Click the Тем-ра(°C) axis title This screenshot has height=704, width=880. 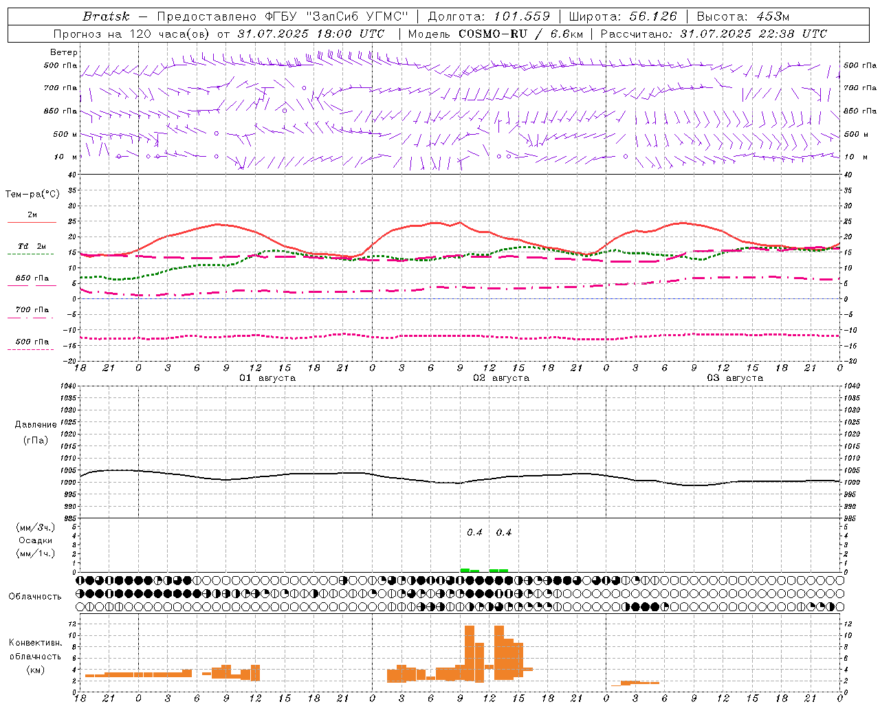tap(33, 195)
